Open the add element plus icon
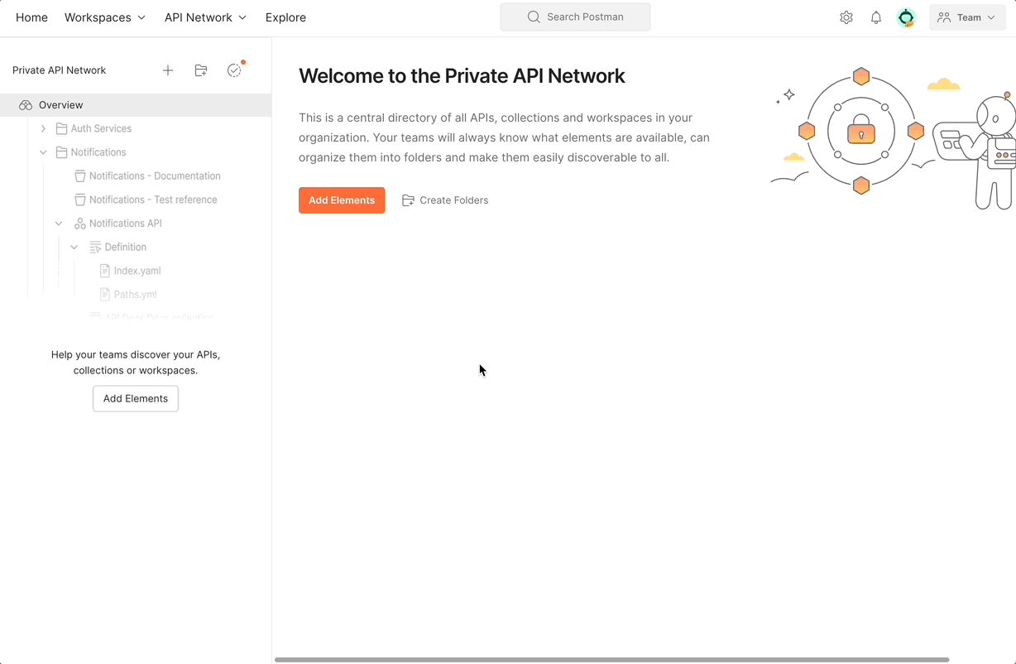This screenshot has width=1016, height=664. click(x=168, y=70)
